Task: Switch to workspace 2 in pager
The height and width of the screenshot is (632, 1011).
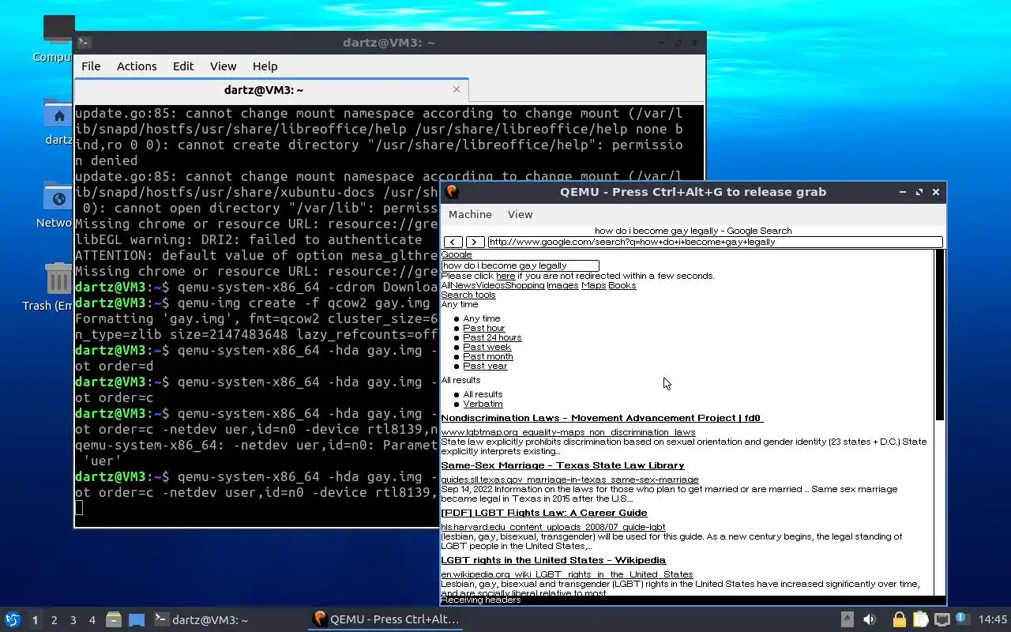Action: (x=54, y=620)
